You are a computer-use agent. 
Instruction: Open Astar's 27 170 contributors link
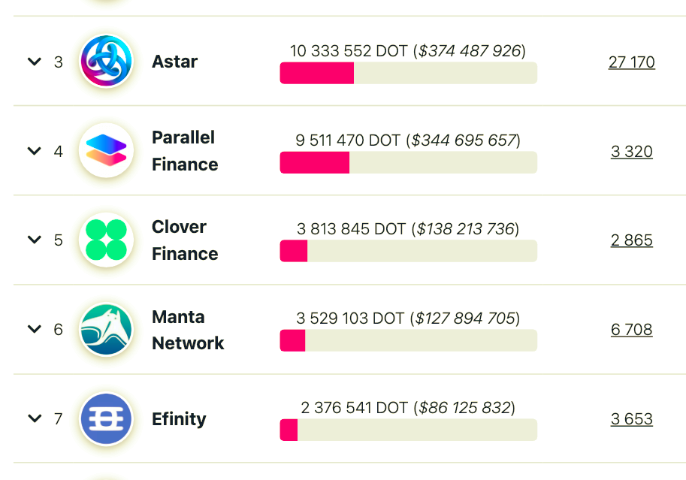coord(631,62)
